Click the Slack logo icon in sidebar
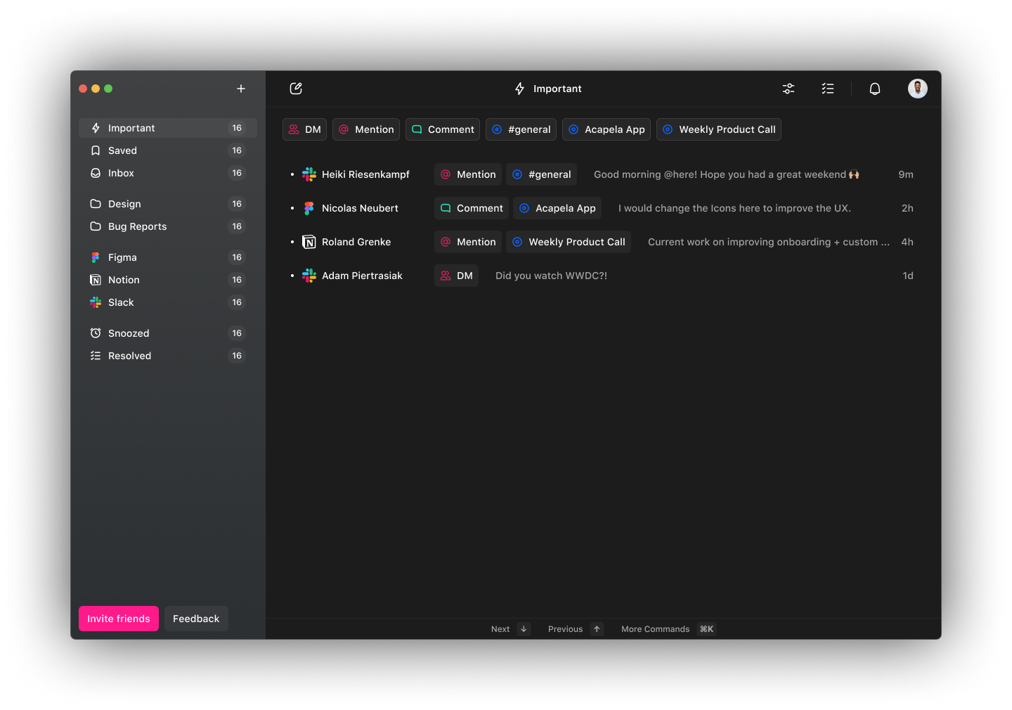The image size is (1012, 710). click(x=96, y=302)
